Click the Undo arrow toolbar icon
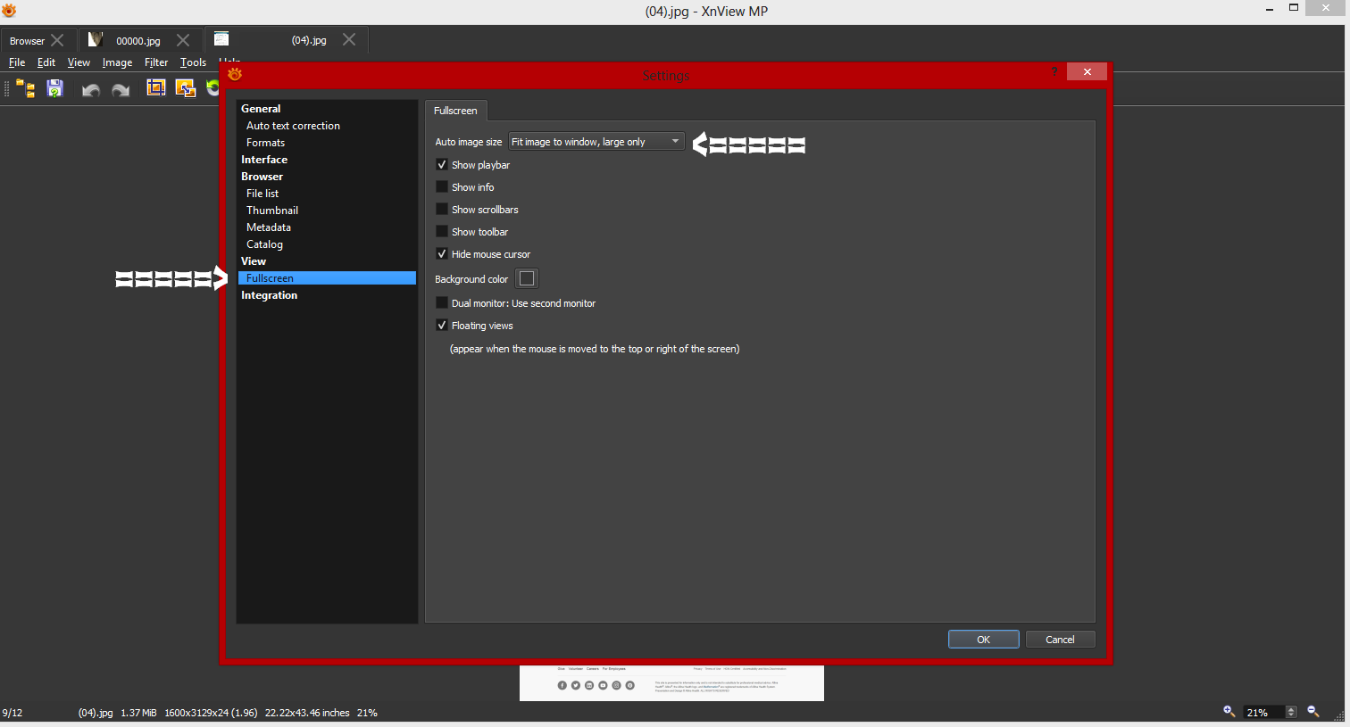This screenshot has height=727, width=1350. click(90, 89)
